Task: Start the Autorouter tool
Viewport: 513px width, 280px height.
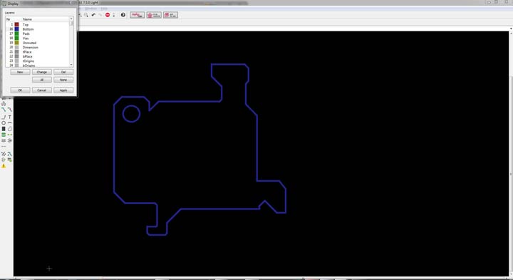Action: [x=10, y=153]
